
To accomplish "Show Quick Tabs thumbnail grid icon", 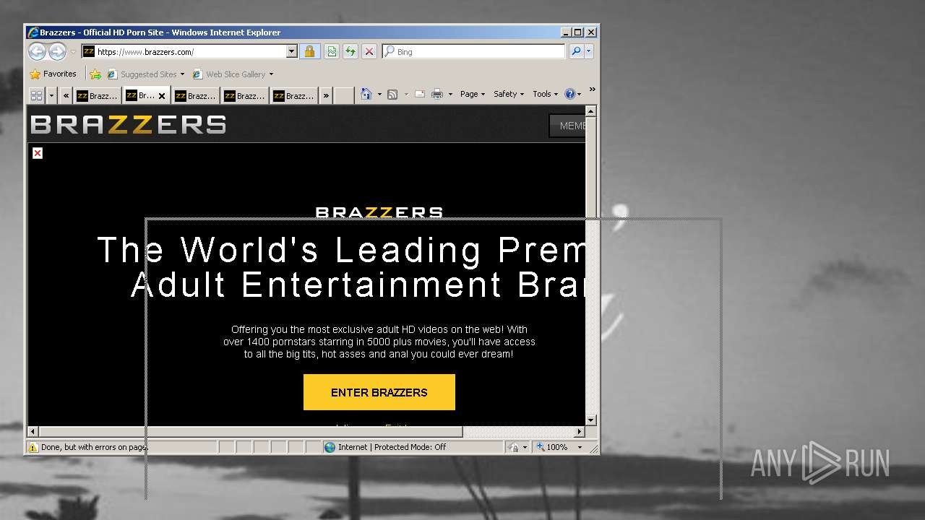I will (36, 95).
